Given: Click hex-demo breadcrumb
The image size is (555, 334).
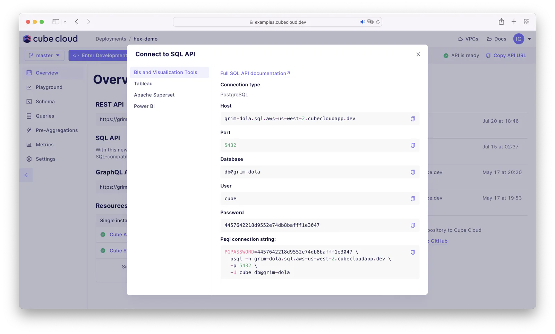Looking at the screenshot, I should point(145,39).
